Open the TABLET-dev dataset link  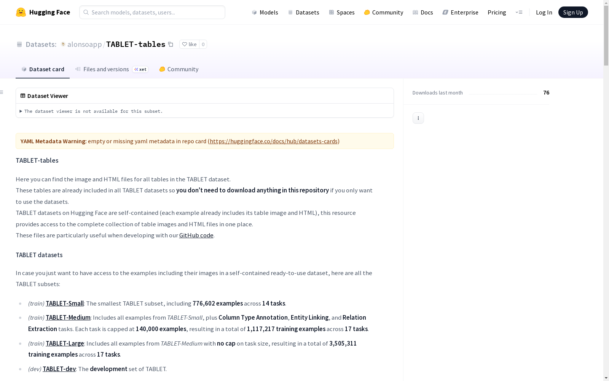(59, 369)
